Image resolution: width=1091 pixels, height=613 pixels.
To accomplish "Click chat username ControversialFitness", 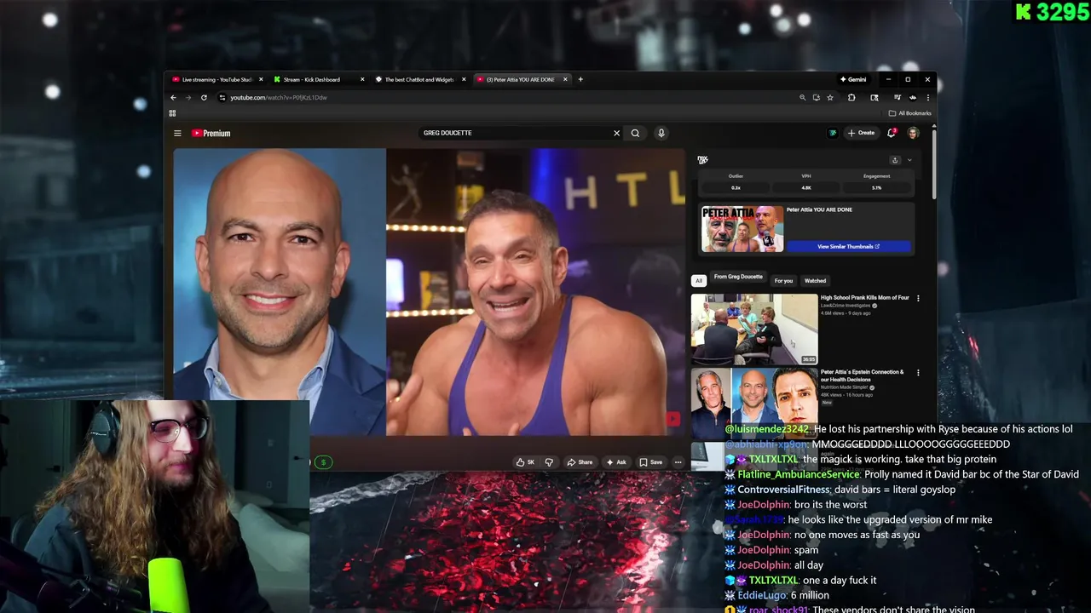I will pyautogui.click(x=783, y=490).
